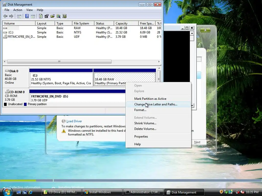The width and height of the screenshot is (262, 196).
Task: Sort by the Layout column header
Action: (x=45, y=23)
